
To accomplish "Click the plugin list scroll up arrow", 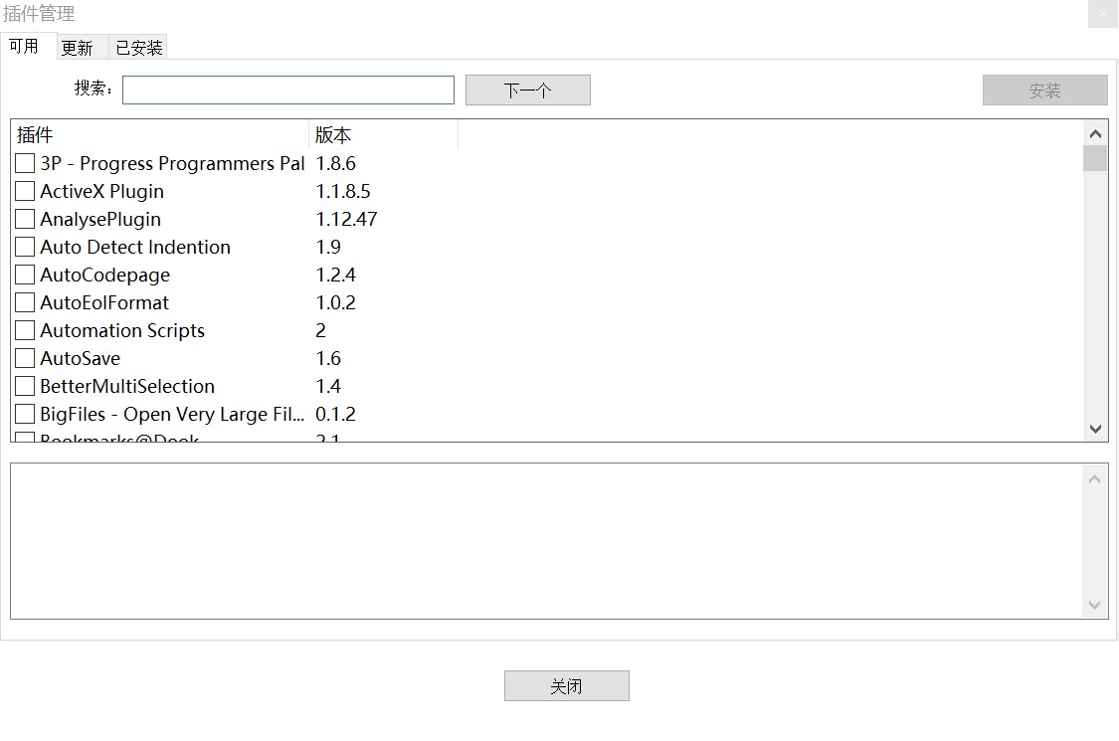I will click(1095, 133).
